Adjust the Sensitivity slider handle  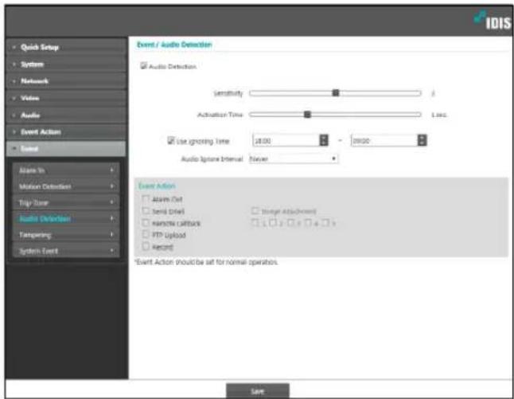[x=335, y=93]
